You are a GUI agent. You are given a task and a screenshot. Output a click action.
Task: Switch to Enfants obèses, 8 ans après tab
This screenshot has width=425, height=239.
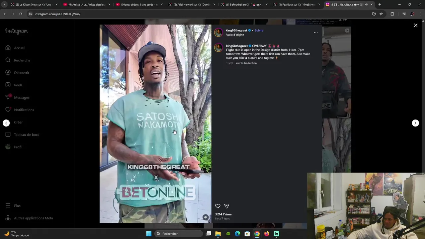[x=139, y=5]
